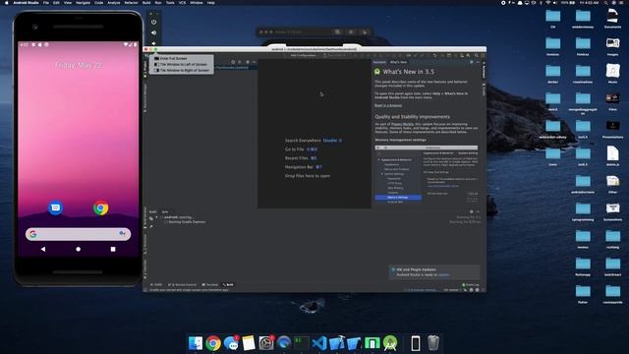Open the Resource Manager side tab
Image resolution: width=629 pixels, height=354 pixels.
(145, 97)
